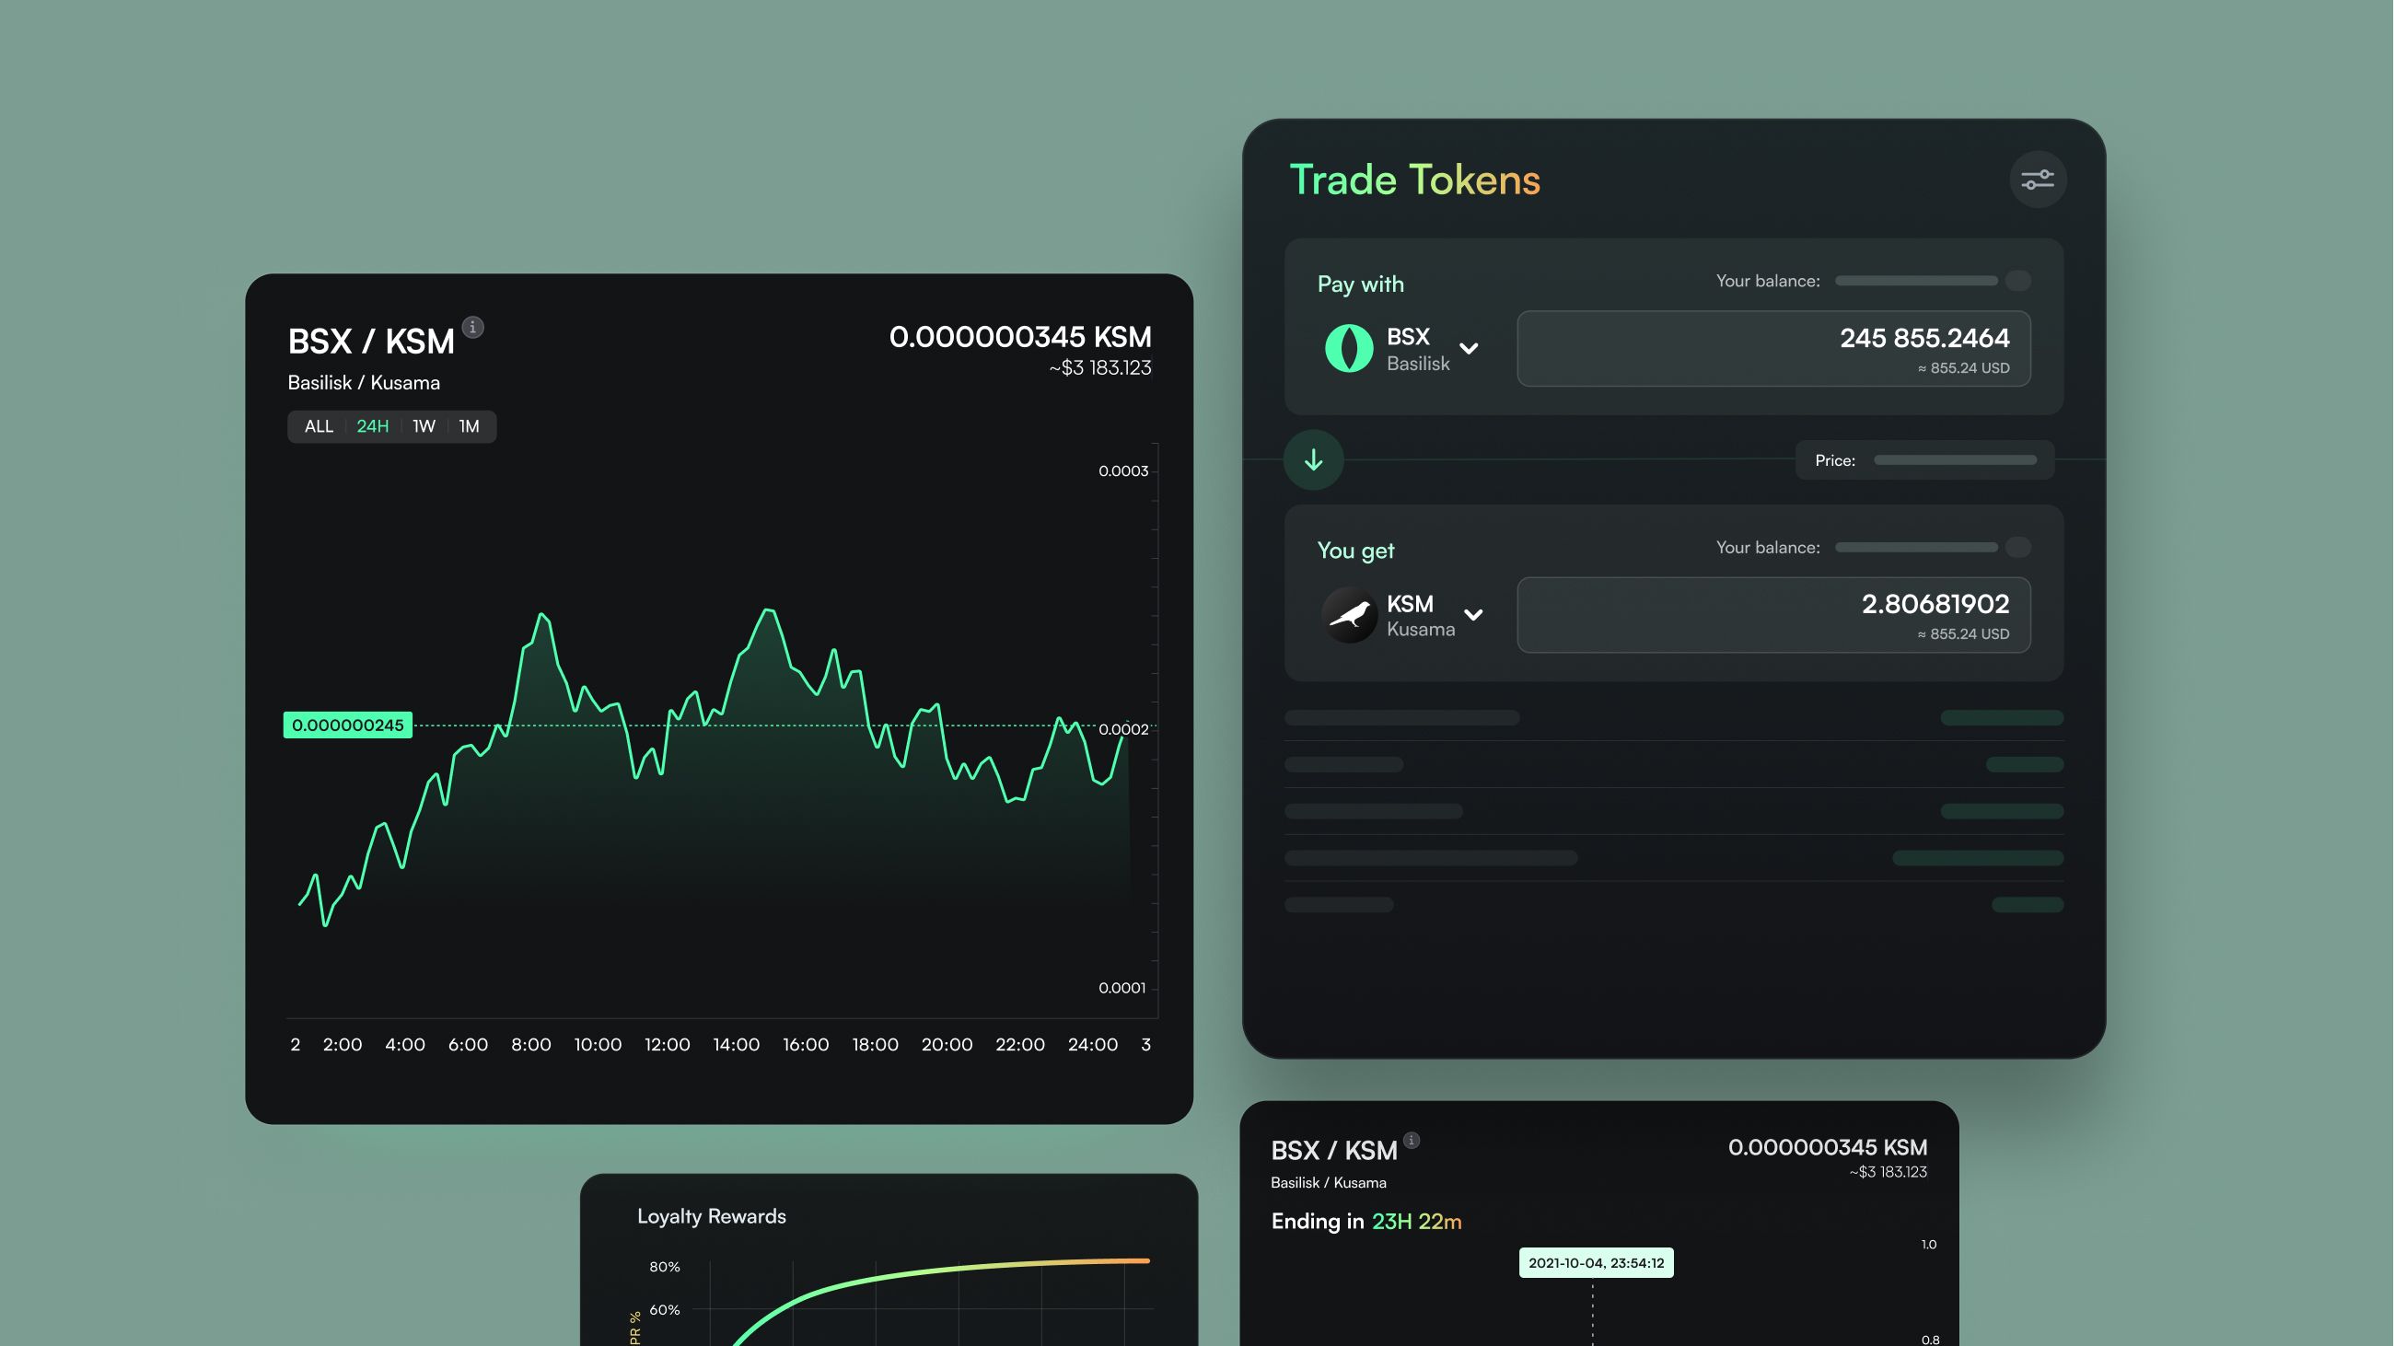Click You get amount field 2.80681902

pos(1772,615)
